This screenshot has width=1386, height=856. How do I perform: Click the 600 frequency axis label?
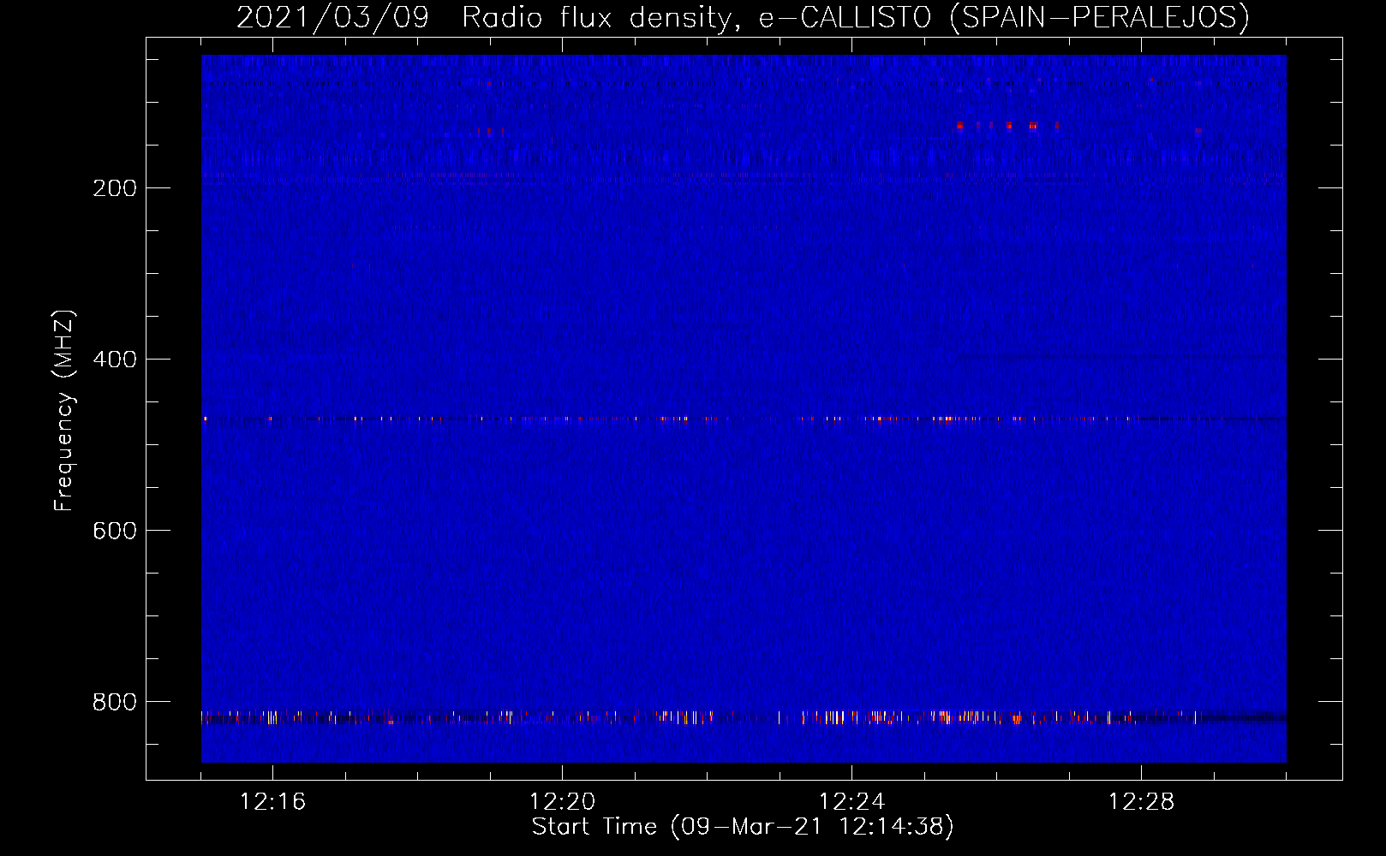[115, 531]
